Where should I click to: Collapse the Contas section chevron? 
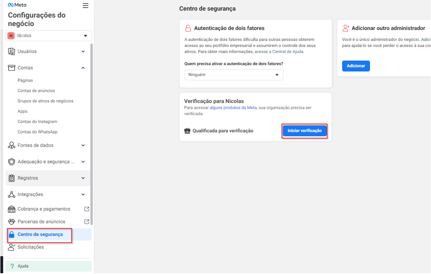tap(83, 68)
